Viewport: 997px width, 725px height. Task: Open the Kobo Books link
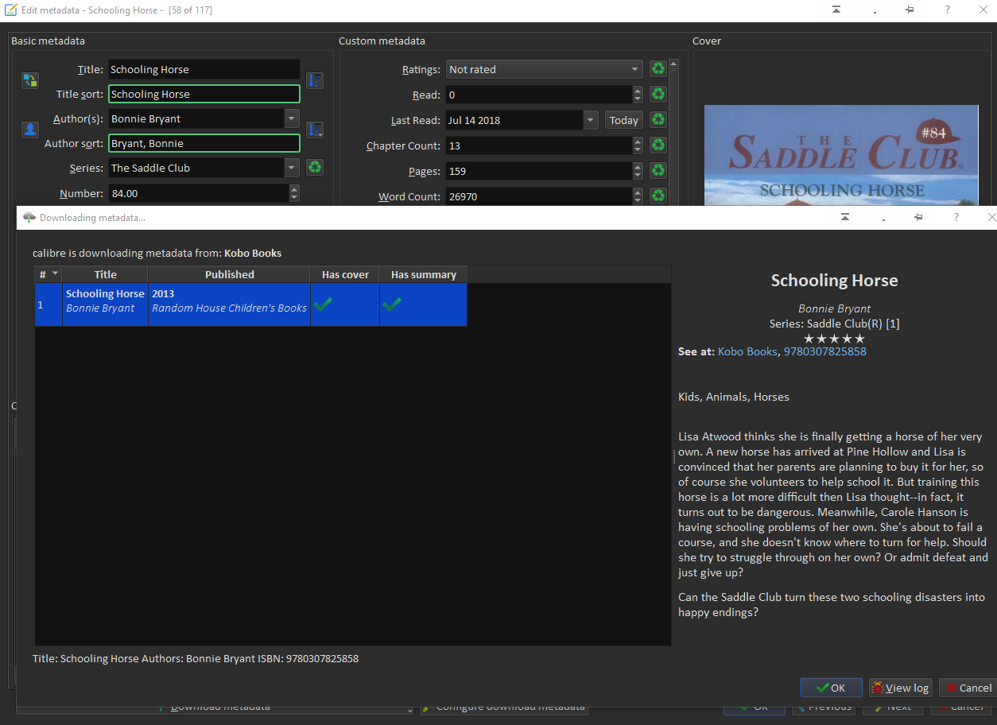[x=747, y=351]
